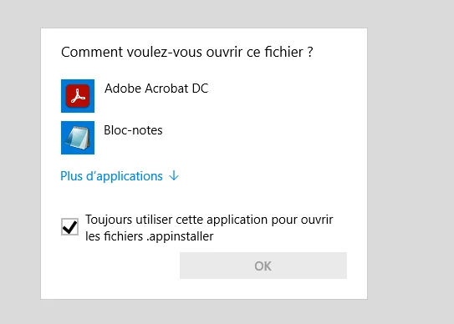Pick the Bloc-notes list entry
Screen dimensions: 454x324
click(204, 138)
